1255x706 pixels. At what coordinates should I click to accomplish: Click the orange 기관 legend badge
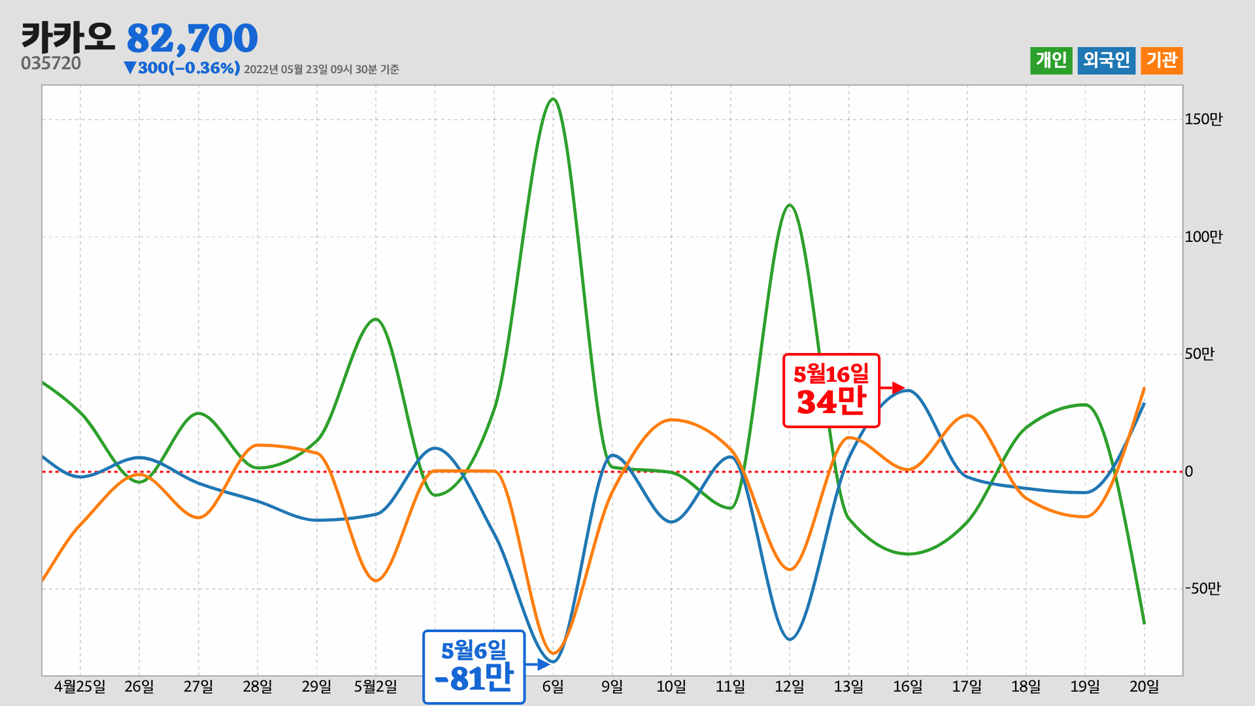click(x=1162, y=61)
